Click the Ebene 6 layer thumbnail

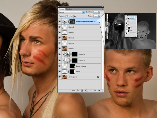[x=65, y=27]
